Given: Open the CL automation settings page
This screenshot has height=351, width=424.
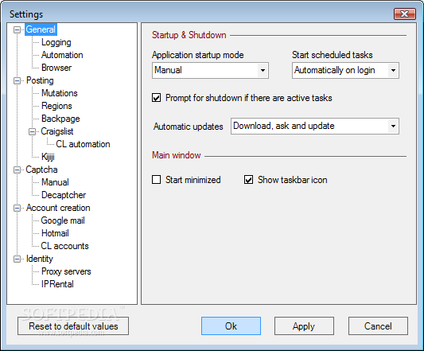Looking at the screenshot, I should (83, 144).
